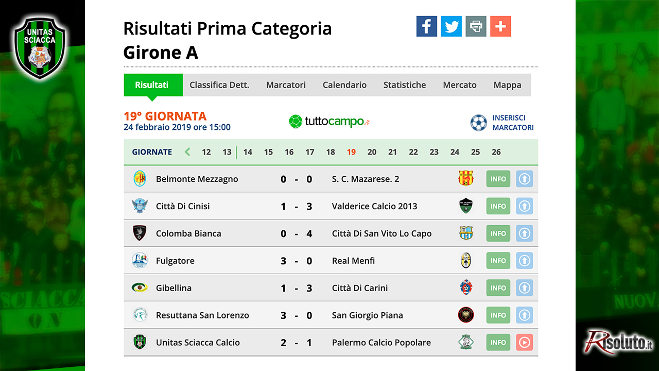Screen dimensions: 659x371
Task: Click INFO button for Gibellina match
Action: 498,288
